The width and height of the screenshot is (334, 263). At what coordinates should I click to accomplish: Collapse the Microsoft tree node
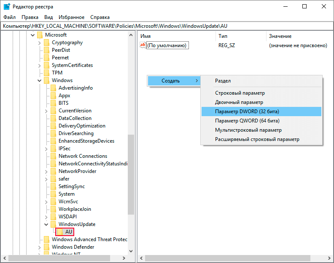click(32, 35)
